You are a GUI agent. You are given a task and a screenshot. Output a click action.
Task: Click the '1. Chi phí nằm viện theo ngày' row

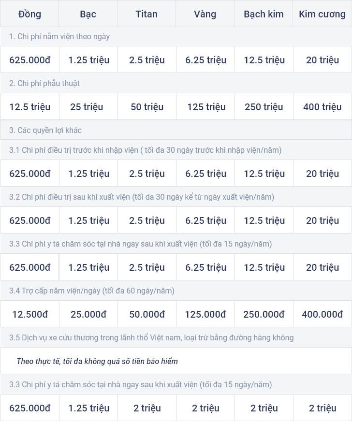(176, 37)
